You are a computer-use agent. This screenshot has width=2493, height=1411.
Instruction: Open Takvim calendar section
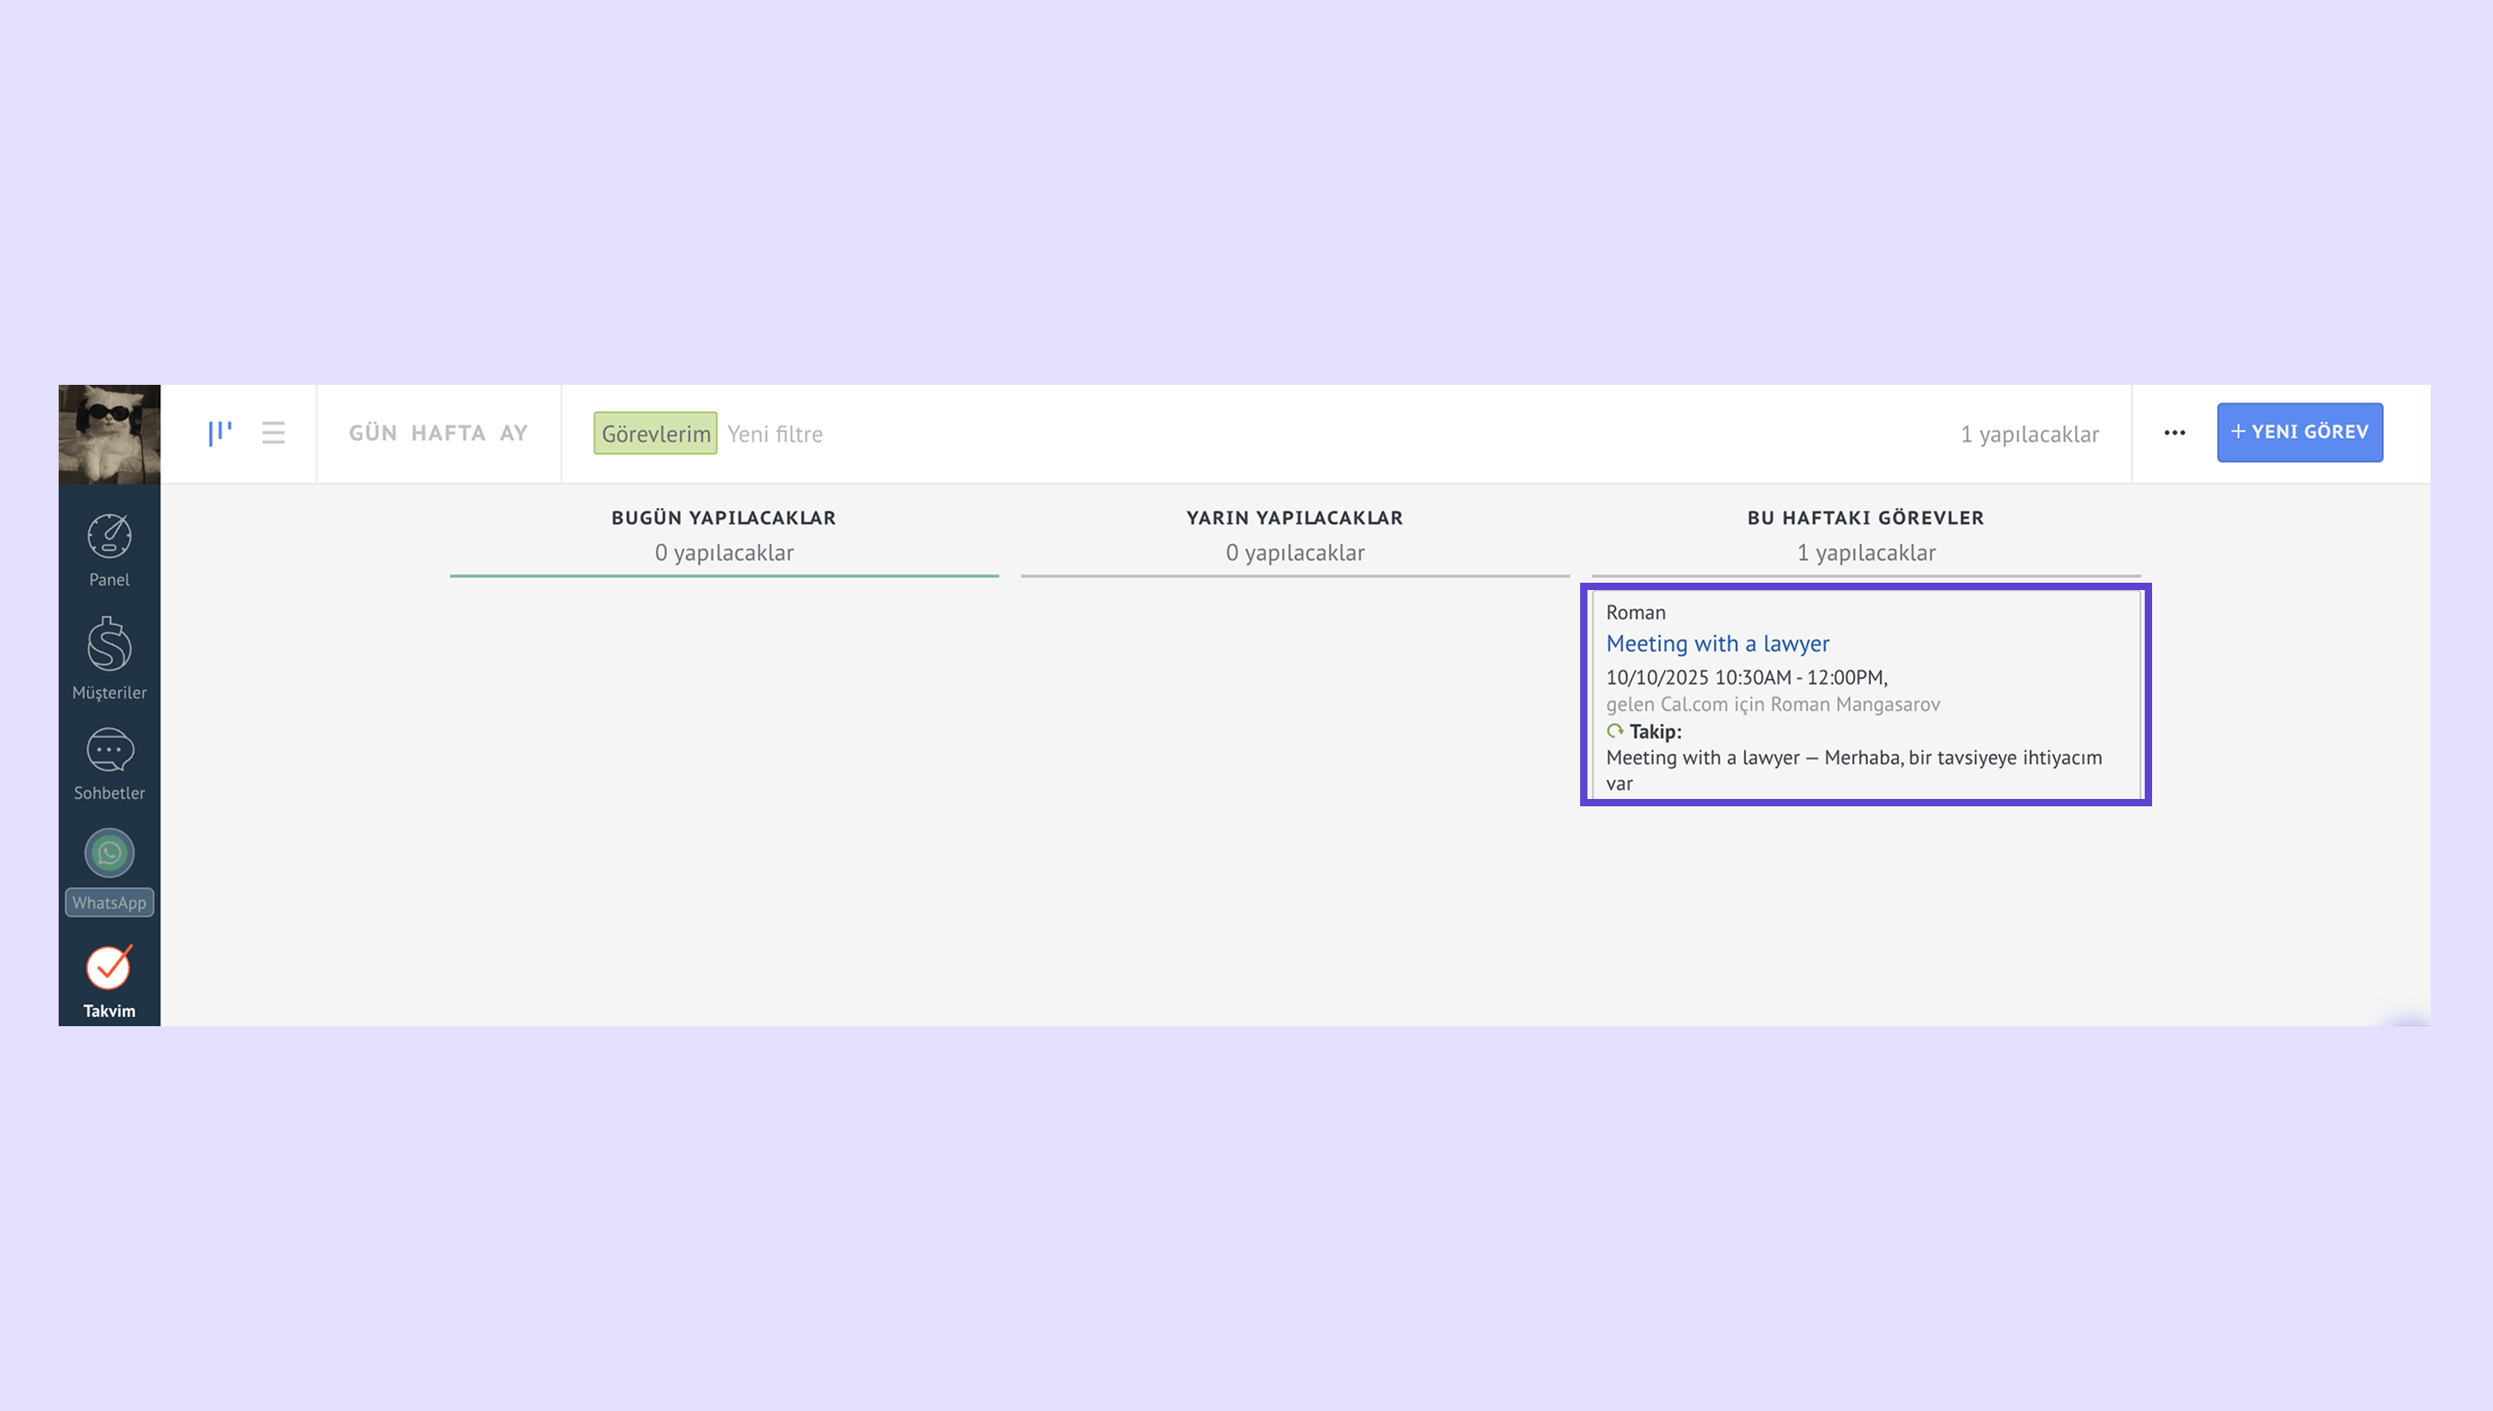tap(108, 979)
